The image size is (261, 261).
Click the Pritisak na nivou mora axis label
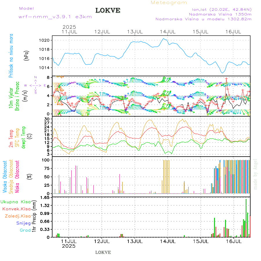point(11,56)
